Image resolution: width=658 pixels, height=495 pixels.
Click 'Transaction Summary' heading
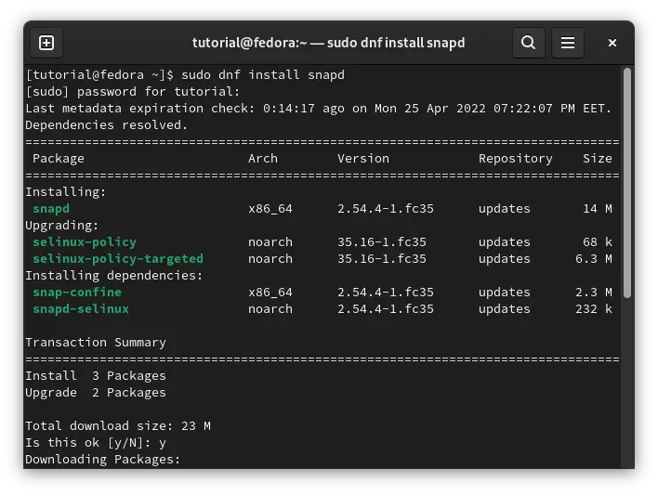click(x=96, y=343)
